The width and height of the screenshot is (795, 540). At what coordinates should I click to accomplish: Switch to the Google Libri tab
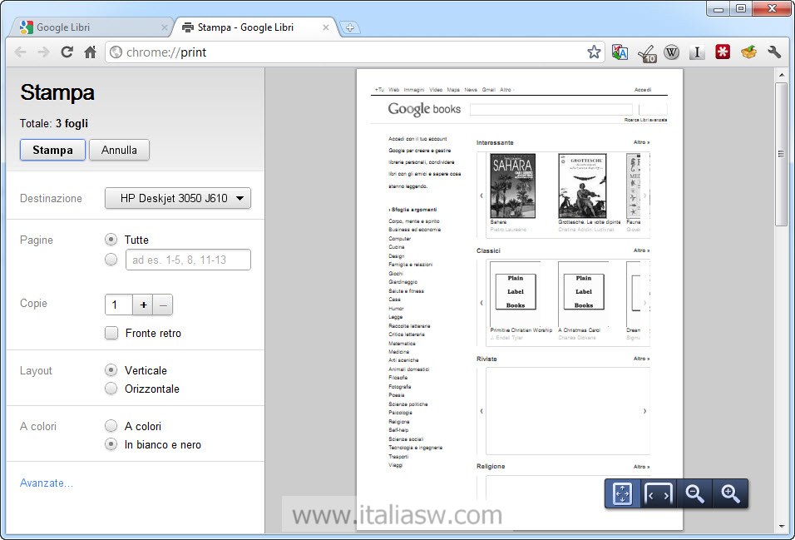click(x=90, y=27)
